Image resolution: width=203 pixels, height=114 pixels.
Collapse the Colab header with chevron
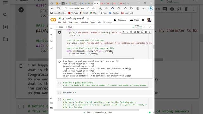150,27
